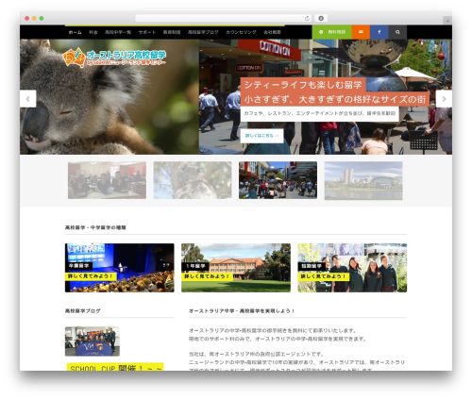
Task: Open the blue Facebook icon
Action: pos(379,32)
